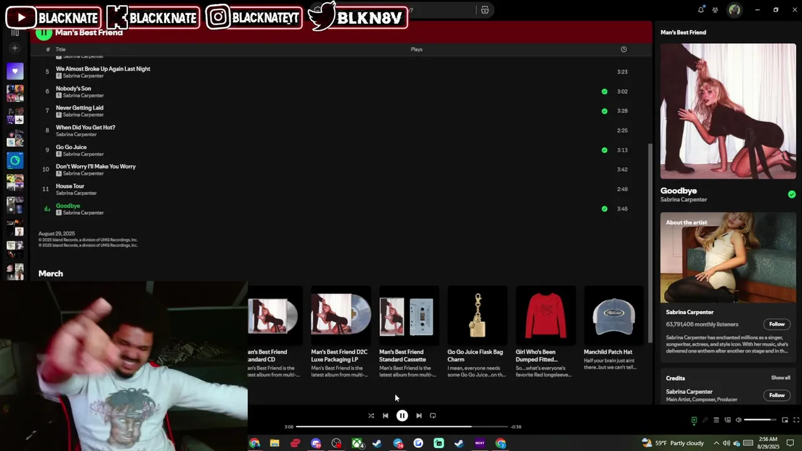Open Discord from the taskbar

316,443
